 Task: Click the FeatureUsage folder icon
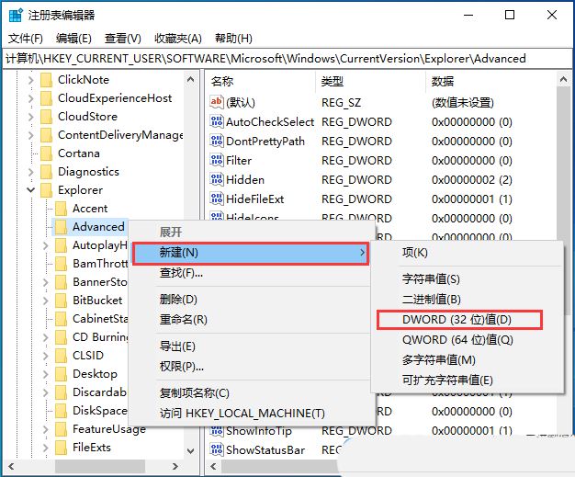(61, 429)
